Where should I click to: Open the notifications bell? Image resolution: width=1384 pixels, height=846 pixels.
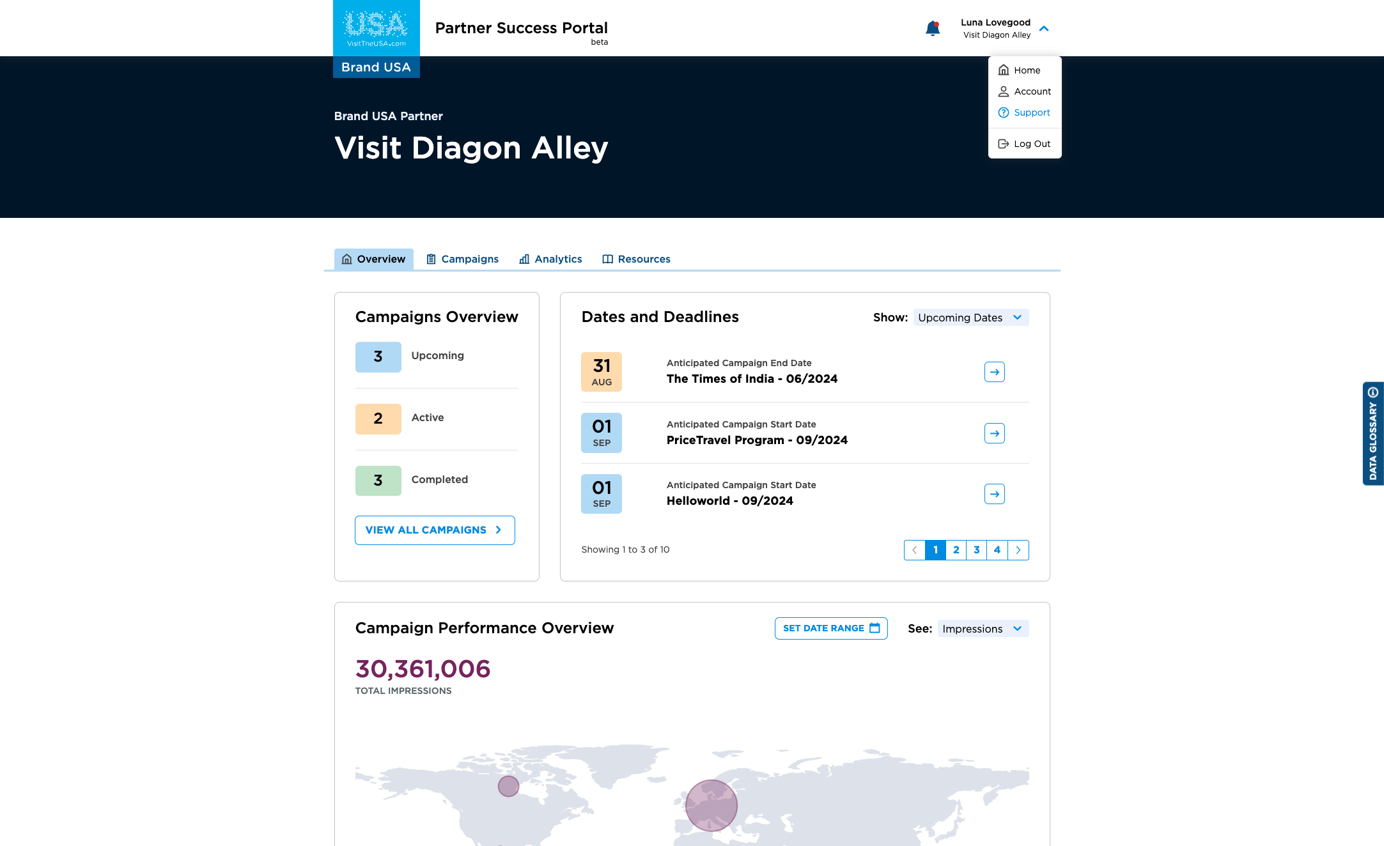(933, 28)
